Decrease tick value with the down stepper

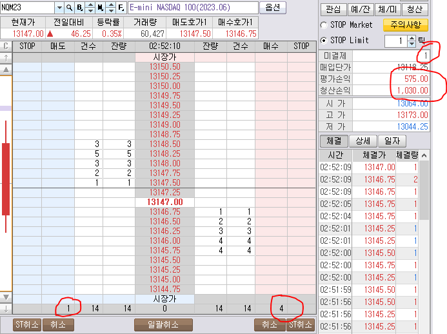click(412, 44)
